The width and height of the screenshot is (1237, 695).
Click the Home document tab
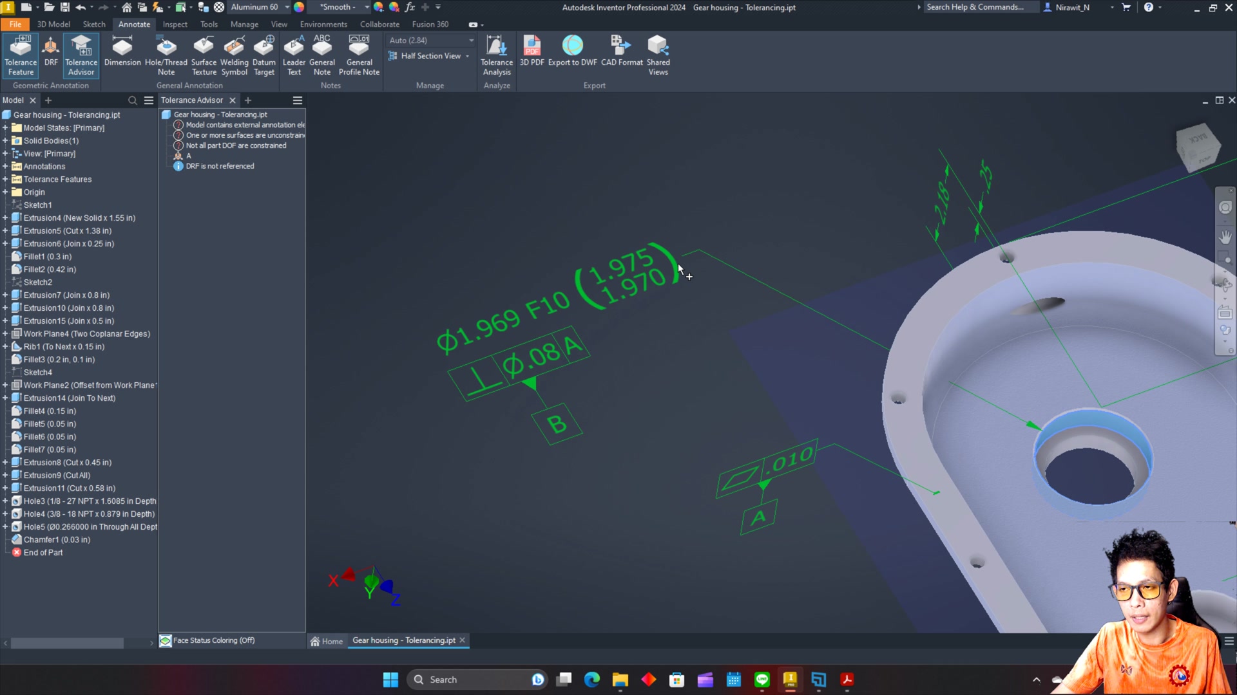point(327,641)
